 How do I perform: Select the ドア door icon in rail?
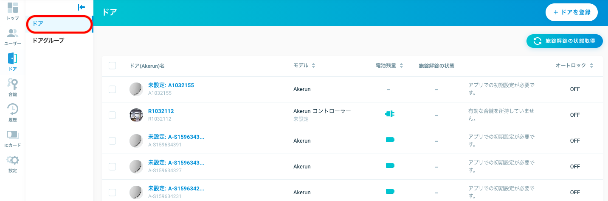(13, 62)
